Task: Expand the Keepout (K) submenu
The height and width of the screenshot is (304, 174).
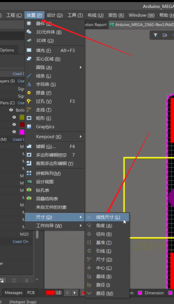Action: click(55, 136)
